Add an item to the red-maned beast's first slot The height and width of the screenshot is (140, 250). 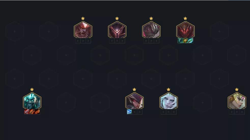click(78, 41)
